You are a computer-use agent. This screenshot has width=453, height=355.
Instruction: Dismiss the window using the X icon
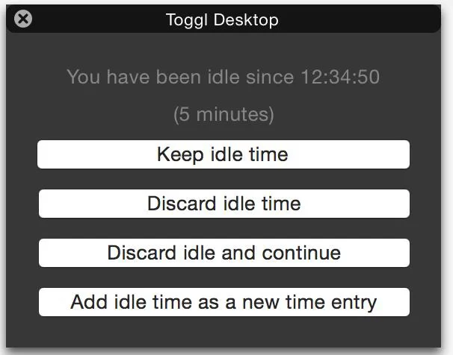pyautogui.click(x=23, y=19)
